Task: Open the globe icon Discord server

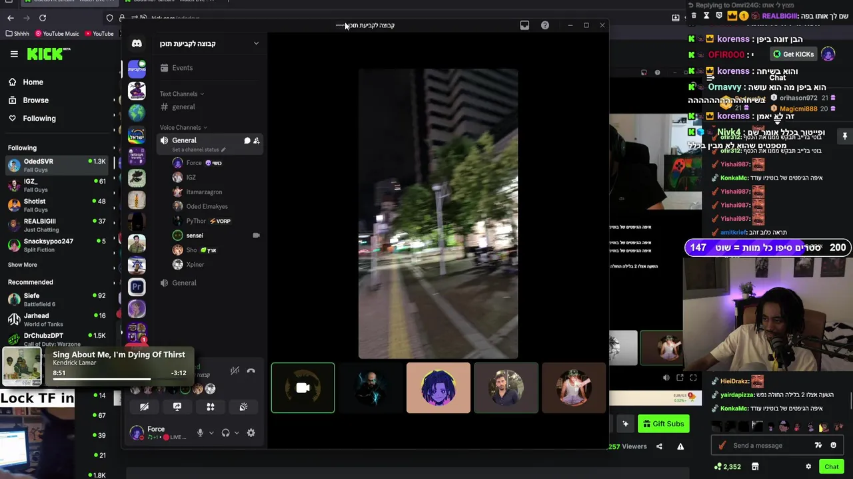Action: click(x=137, y=112)
